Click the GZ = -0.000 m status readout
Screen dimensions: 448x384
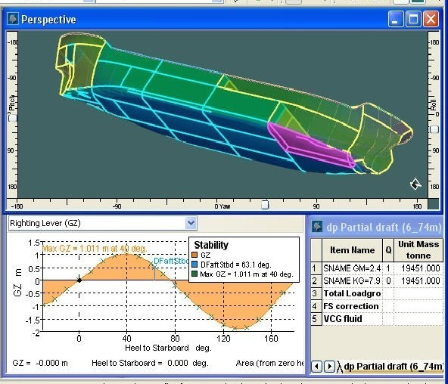pos(40,363)
